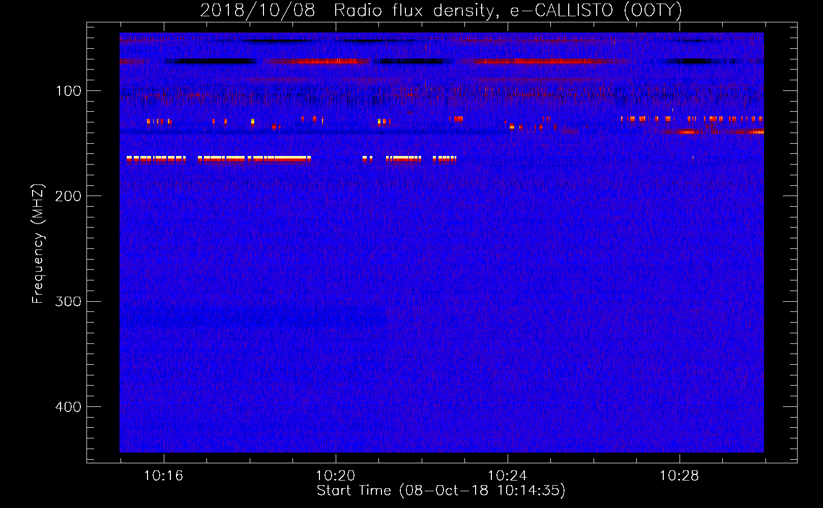Click the 10:28 time tick label
Viewport: 823px width, 508px height.
click(x=679, y=476)
